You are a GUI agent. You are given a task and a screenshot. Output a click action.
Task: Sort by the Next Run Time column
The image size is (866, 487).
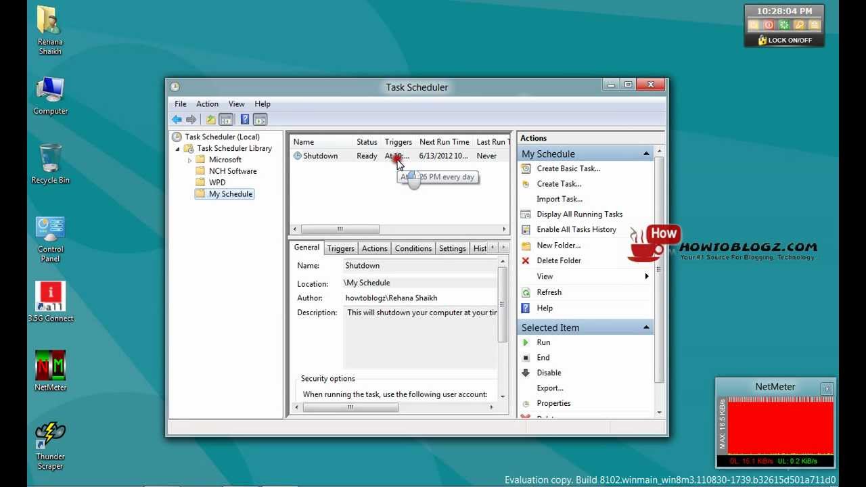click(x=444, y=142)
